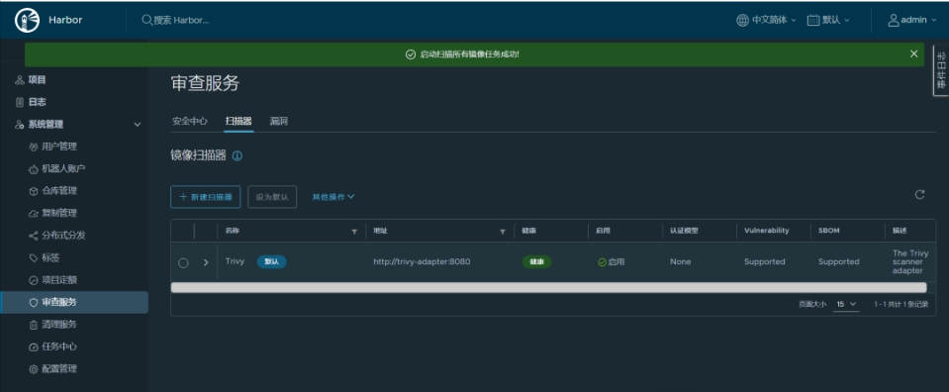Open the 默认 date format dropdown
Viewport: 949px width, 392px height.
[828, 20]
